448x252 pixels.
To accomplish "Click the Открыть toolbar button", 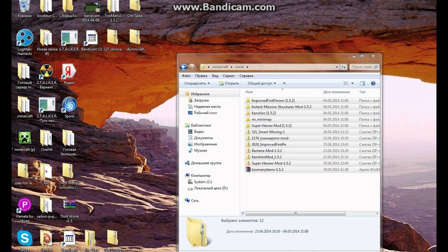I will coord(229,83).
